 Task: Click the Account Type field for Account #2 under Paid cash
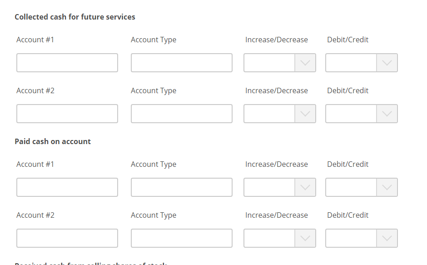coord(181,238)
